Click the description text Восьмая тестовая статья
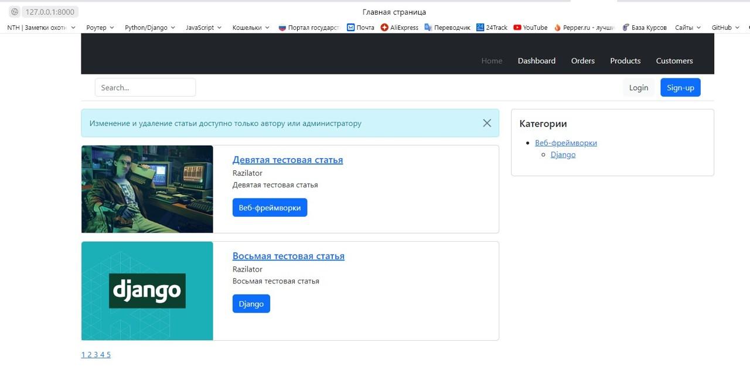 pyautogui.click(x=276, y=281)
